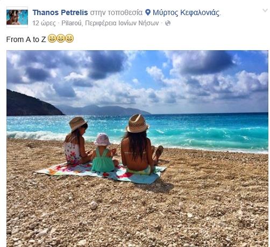Click the colorful beach towel in photo
This screenshot has height=247, width=270.
101,173
